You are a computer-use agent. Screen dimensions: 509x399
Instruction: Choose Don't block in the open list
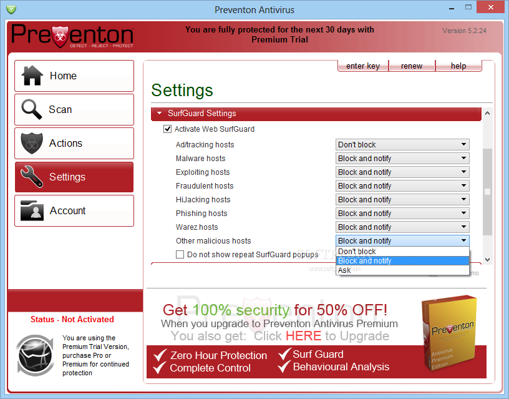(x=402, y=252)
